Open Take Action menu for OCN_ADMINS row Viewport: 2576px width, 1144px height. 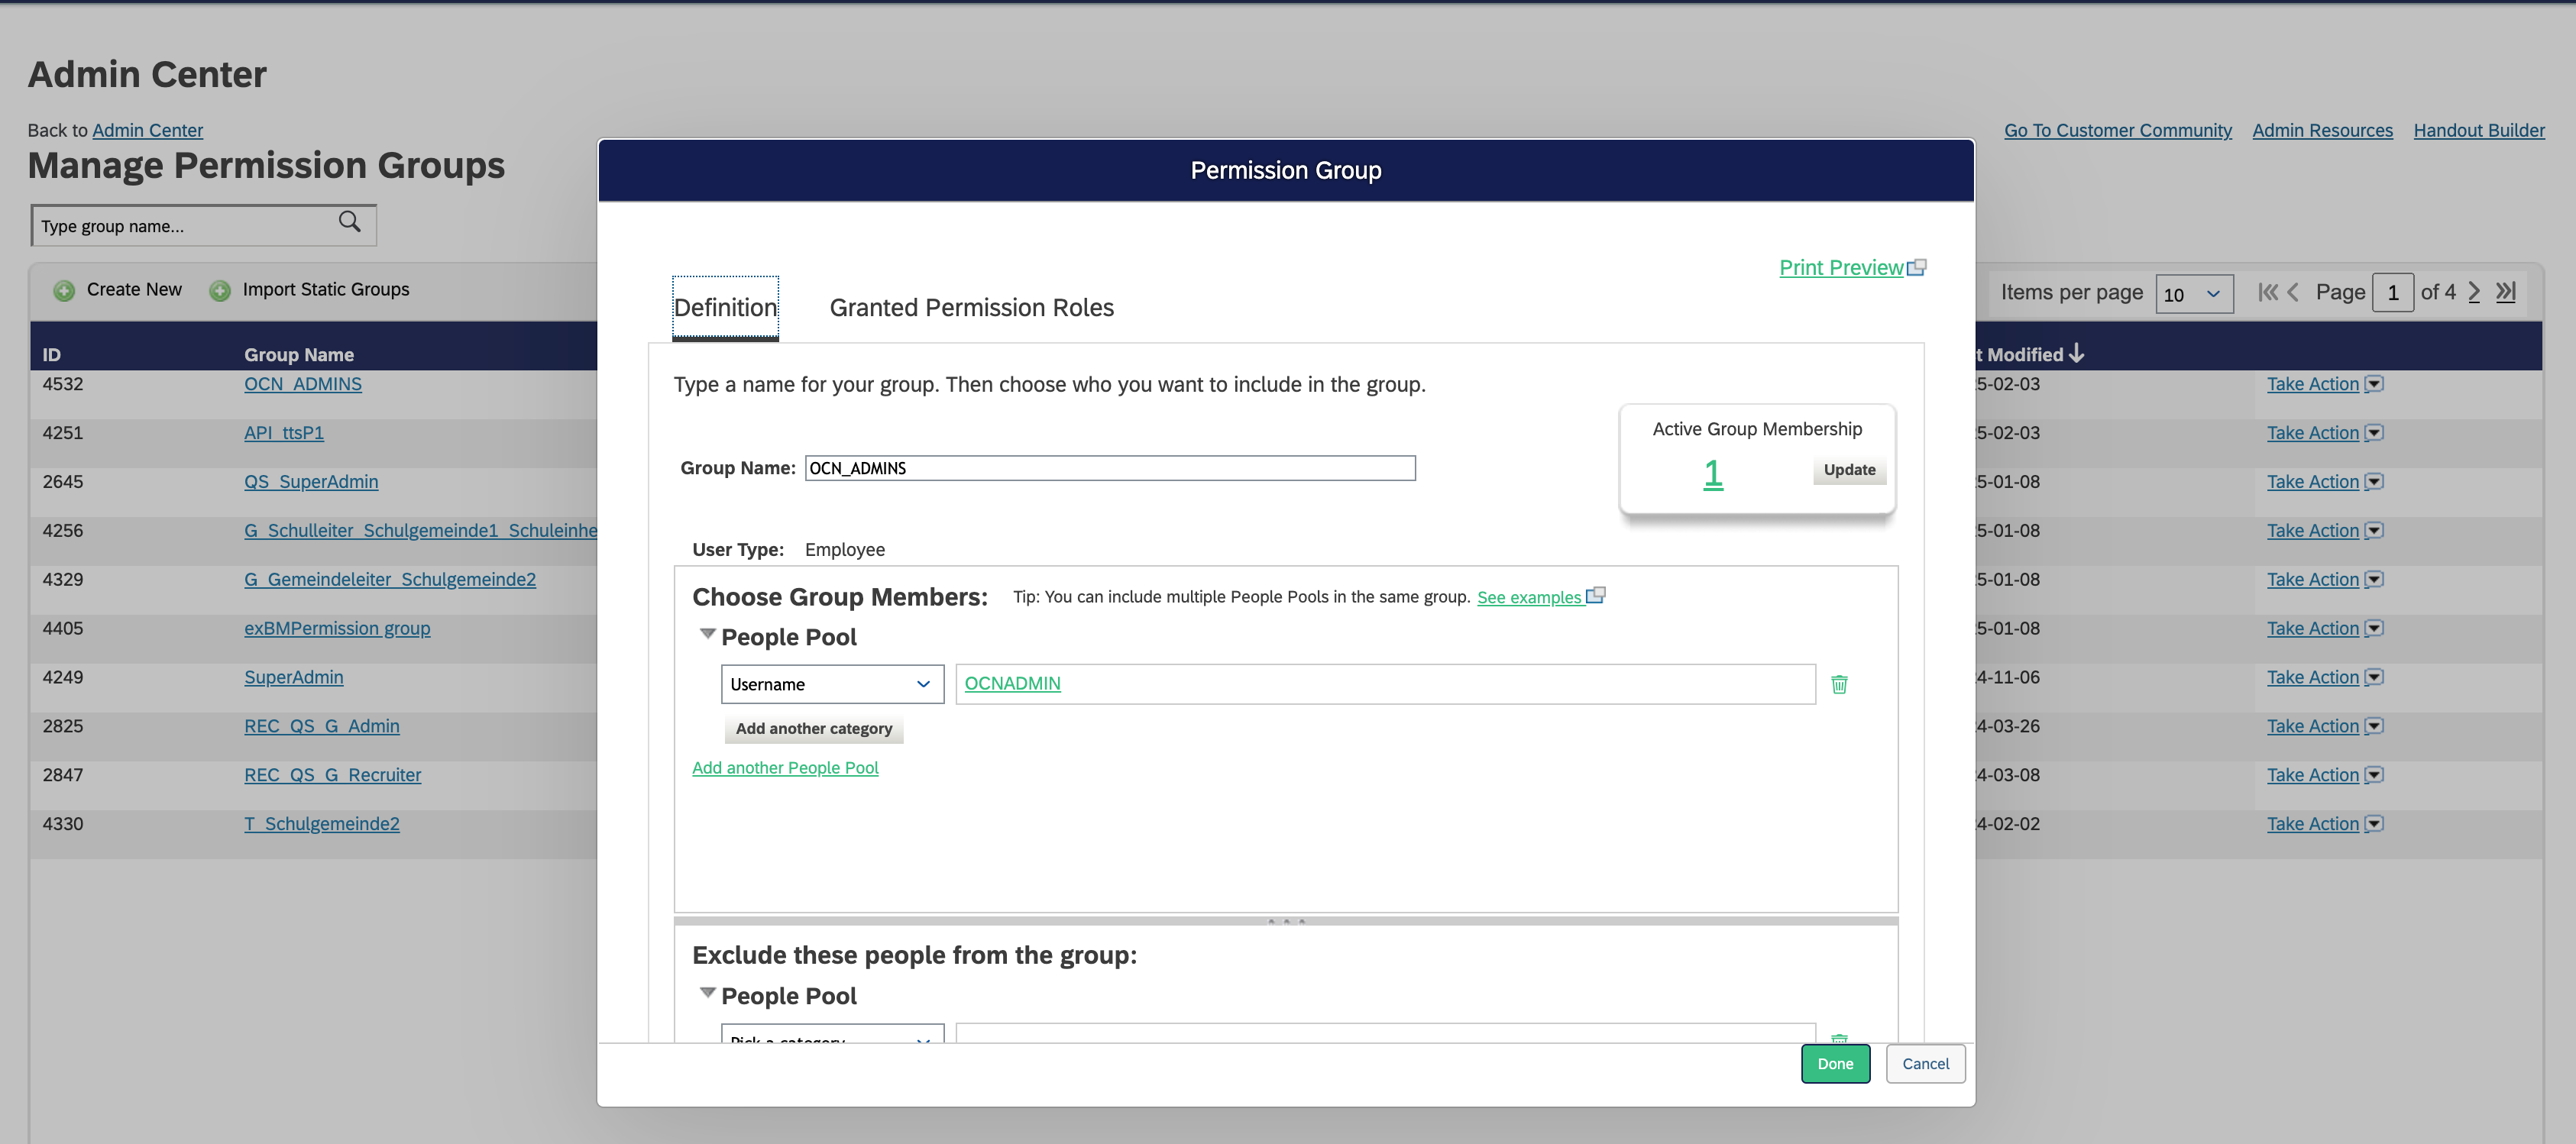2373,384
